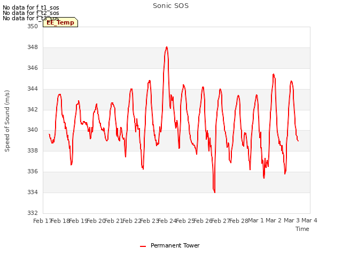
Task: Click the Mar 2 peak above 345
Action: coord(274,75)
